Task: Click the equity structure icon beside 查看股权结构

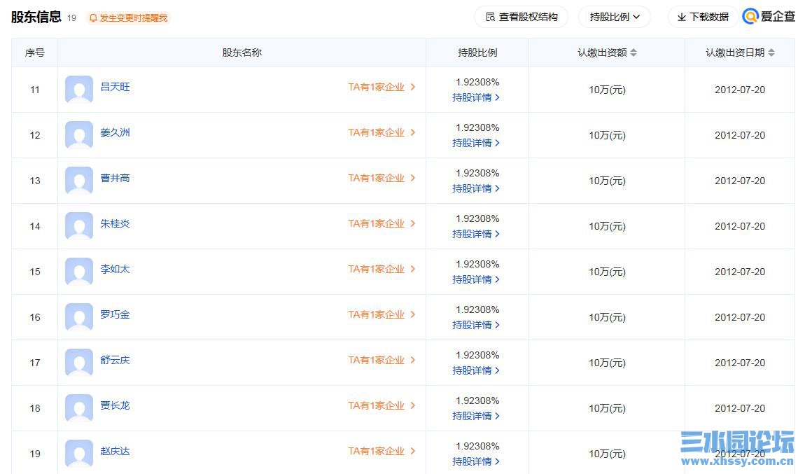Action: point(490,16)
